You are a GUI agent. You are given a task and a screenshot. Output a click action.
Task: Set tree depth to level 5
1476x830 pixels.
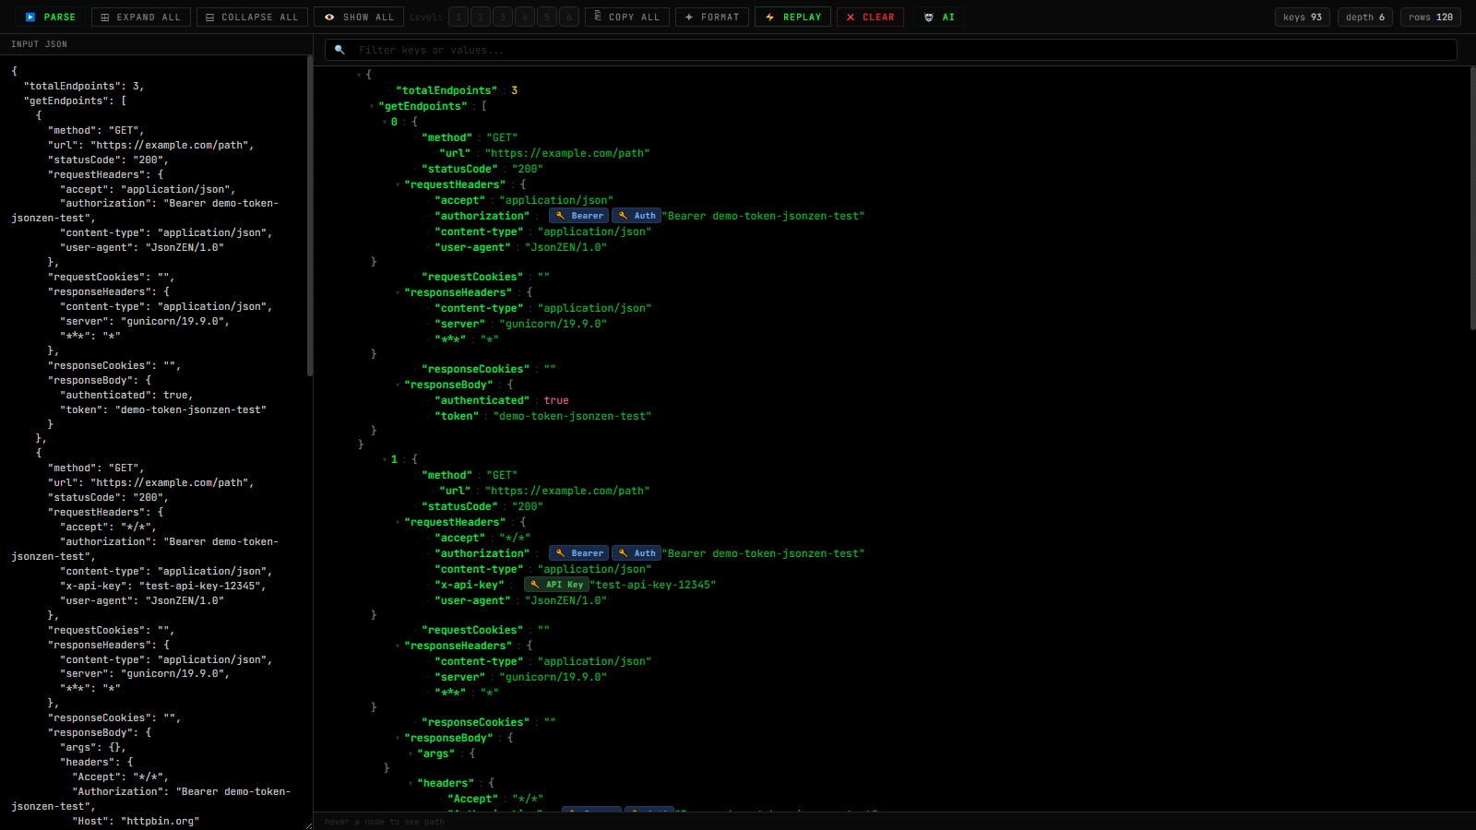pos(547,17)
